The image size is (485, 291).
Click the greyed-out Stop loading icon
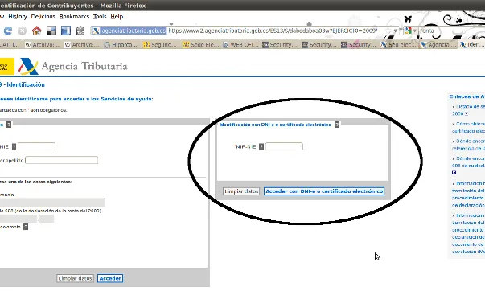coord(22,31)
